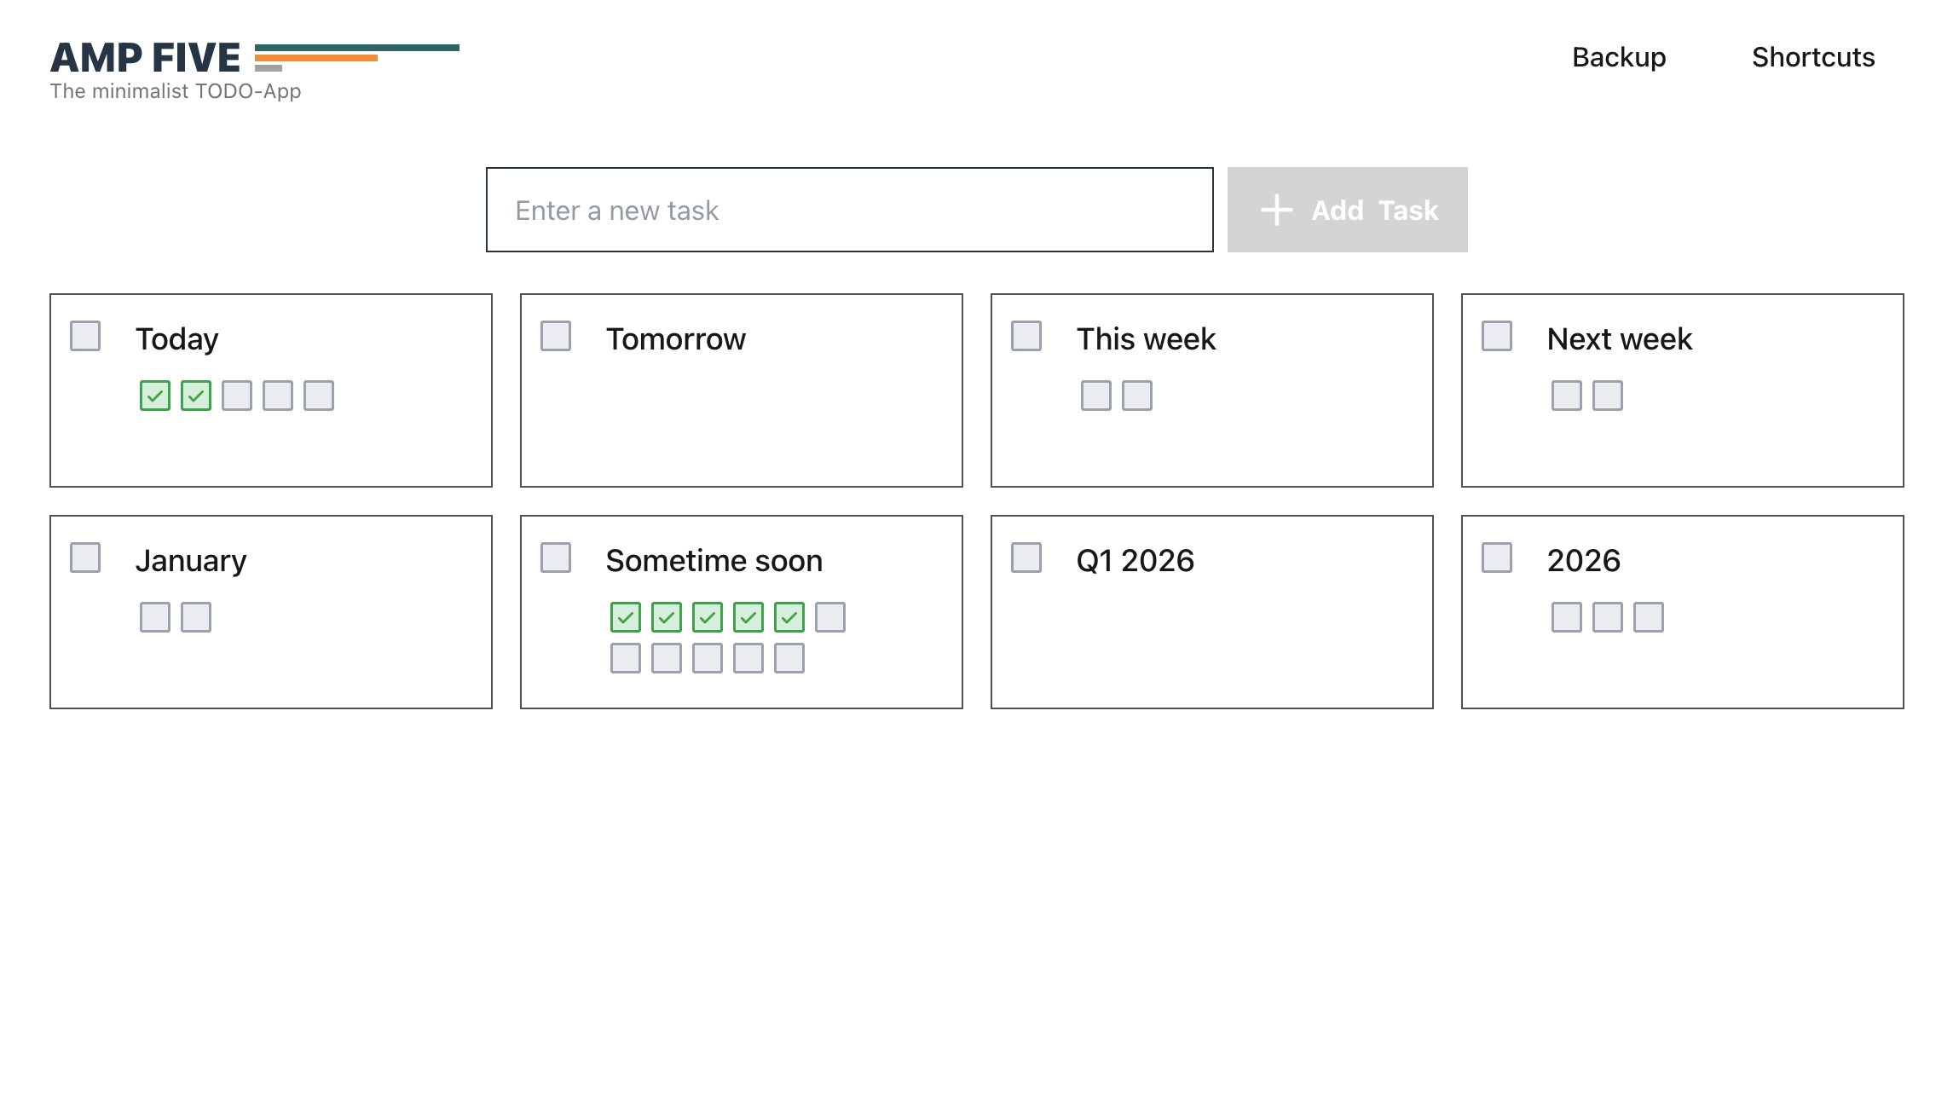Mark the third task box under 2026

(1649, 617)
